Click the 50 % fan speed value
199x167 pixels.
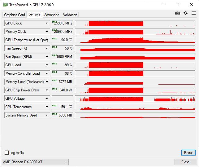pos(63,48)
